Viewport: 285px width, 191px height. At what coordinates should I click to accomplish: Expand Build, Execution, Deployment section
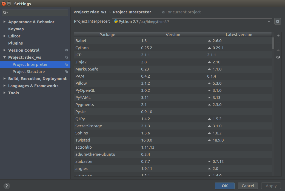[5, 78]
